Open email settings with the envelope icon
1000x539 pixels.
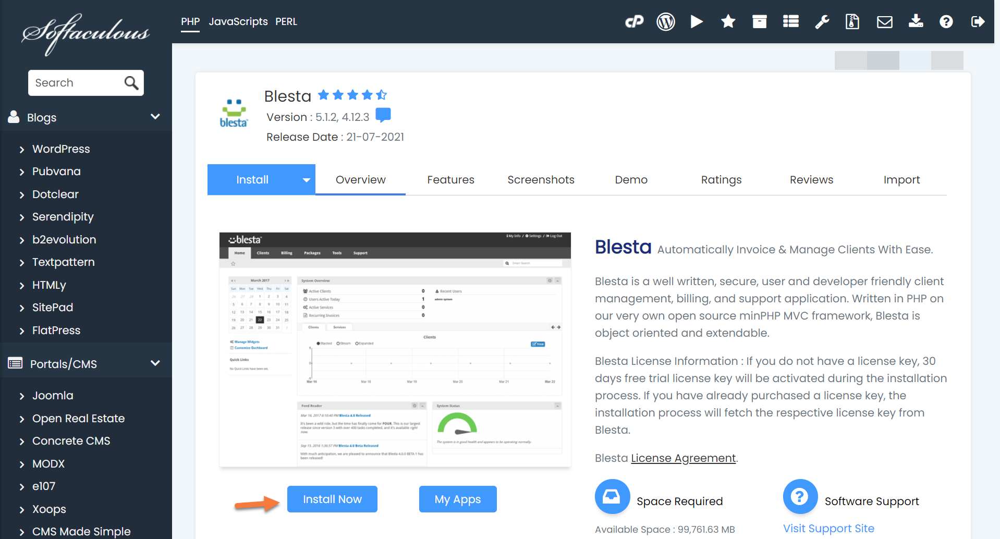point(884,21)
